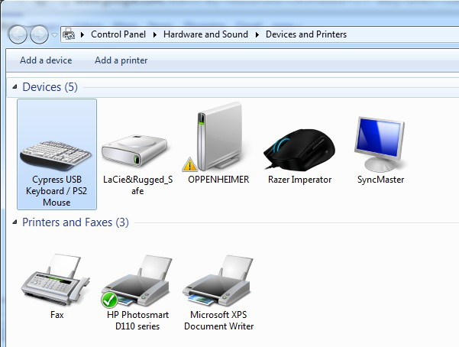This screenshot has width=459, height=347.
Task: Select the Cypress USB Keyboard device icon
Action: pos(56,155)
